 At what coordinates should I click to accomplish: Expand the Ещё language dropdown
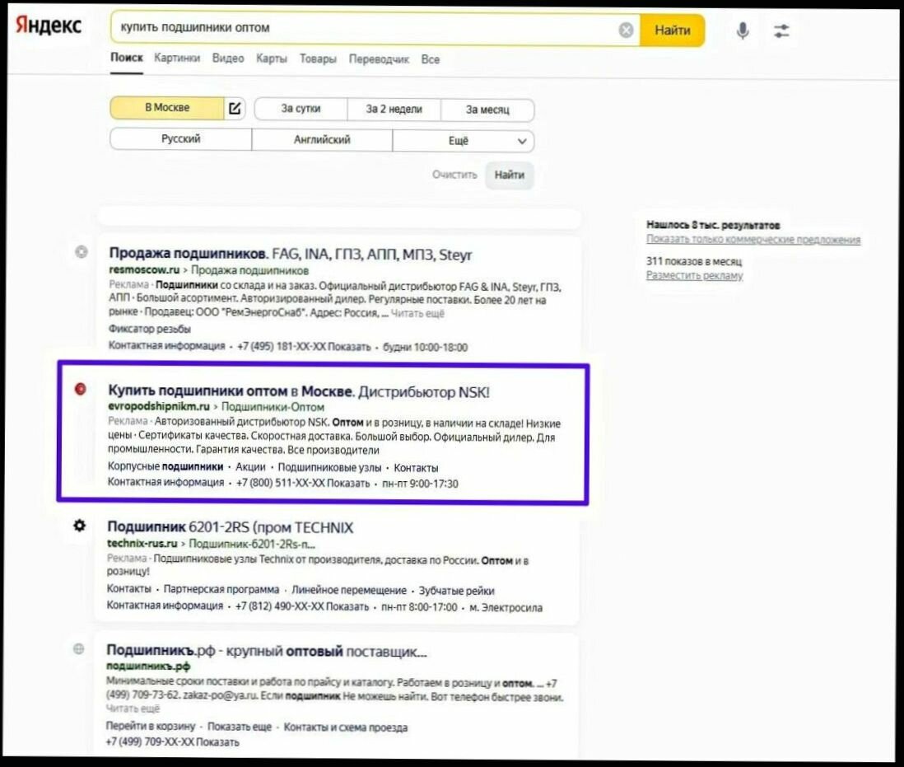(463, 141)
